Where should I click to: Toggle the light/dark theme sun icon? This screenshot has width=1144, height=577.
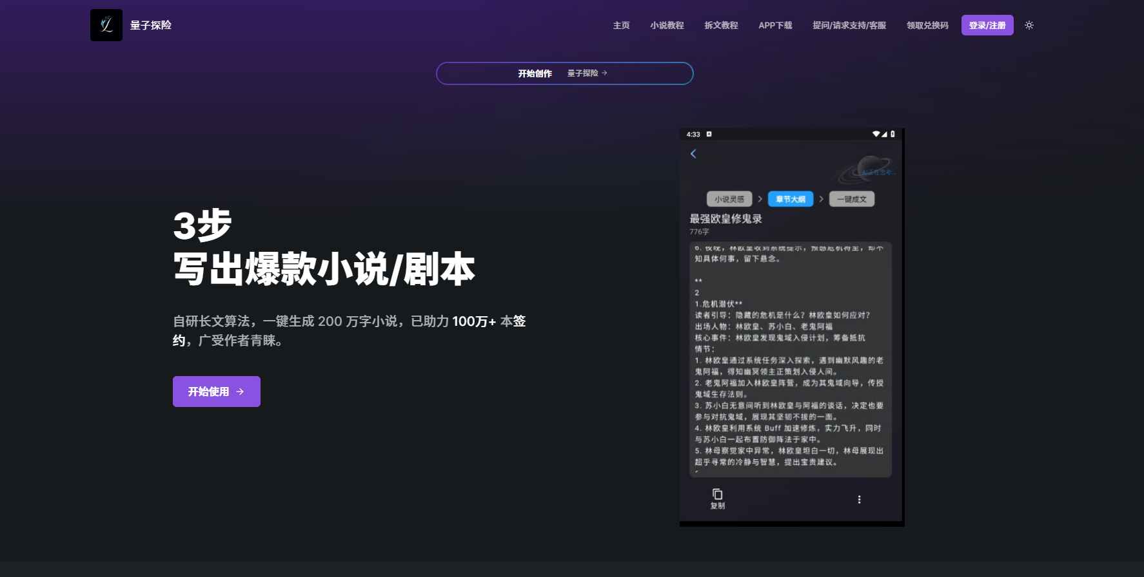pos(1029,25)
